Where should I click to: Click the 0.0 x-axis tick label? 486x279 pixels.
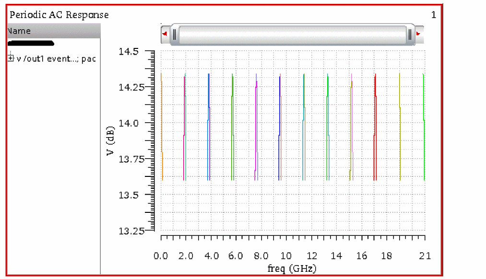161,256
